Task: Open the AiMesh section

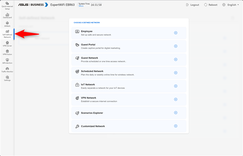Action: [x=7, y=24]
